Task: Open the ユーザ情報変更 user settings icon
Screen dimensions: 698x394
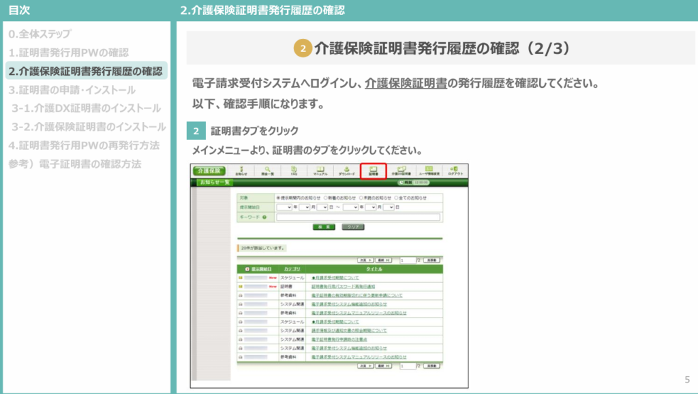Action: tap(427, 172)
